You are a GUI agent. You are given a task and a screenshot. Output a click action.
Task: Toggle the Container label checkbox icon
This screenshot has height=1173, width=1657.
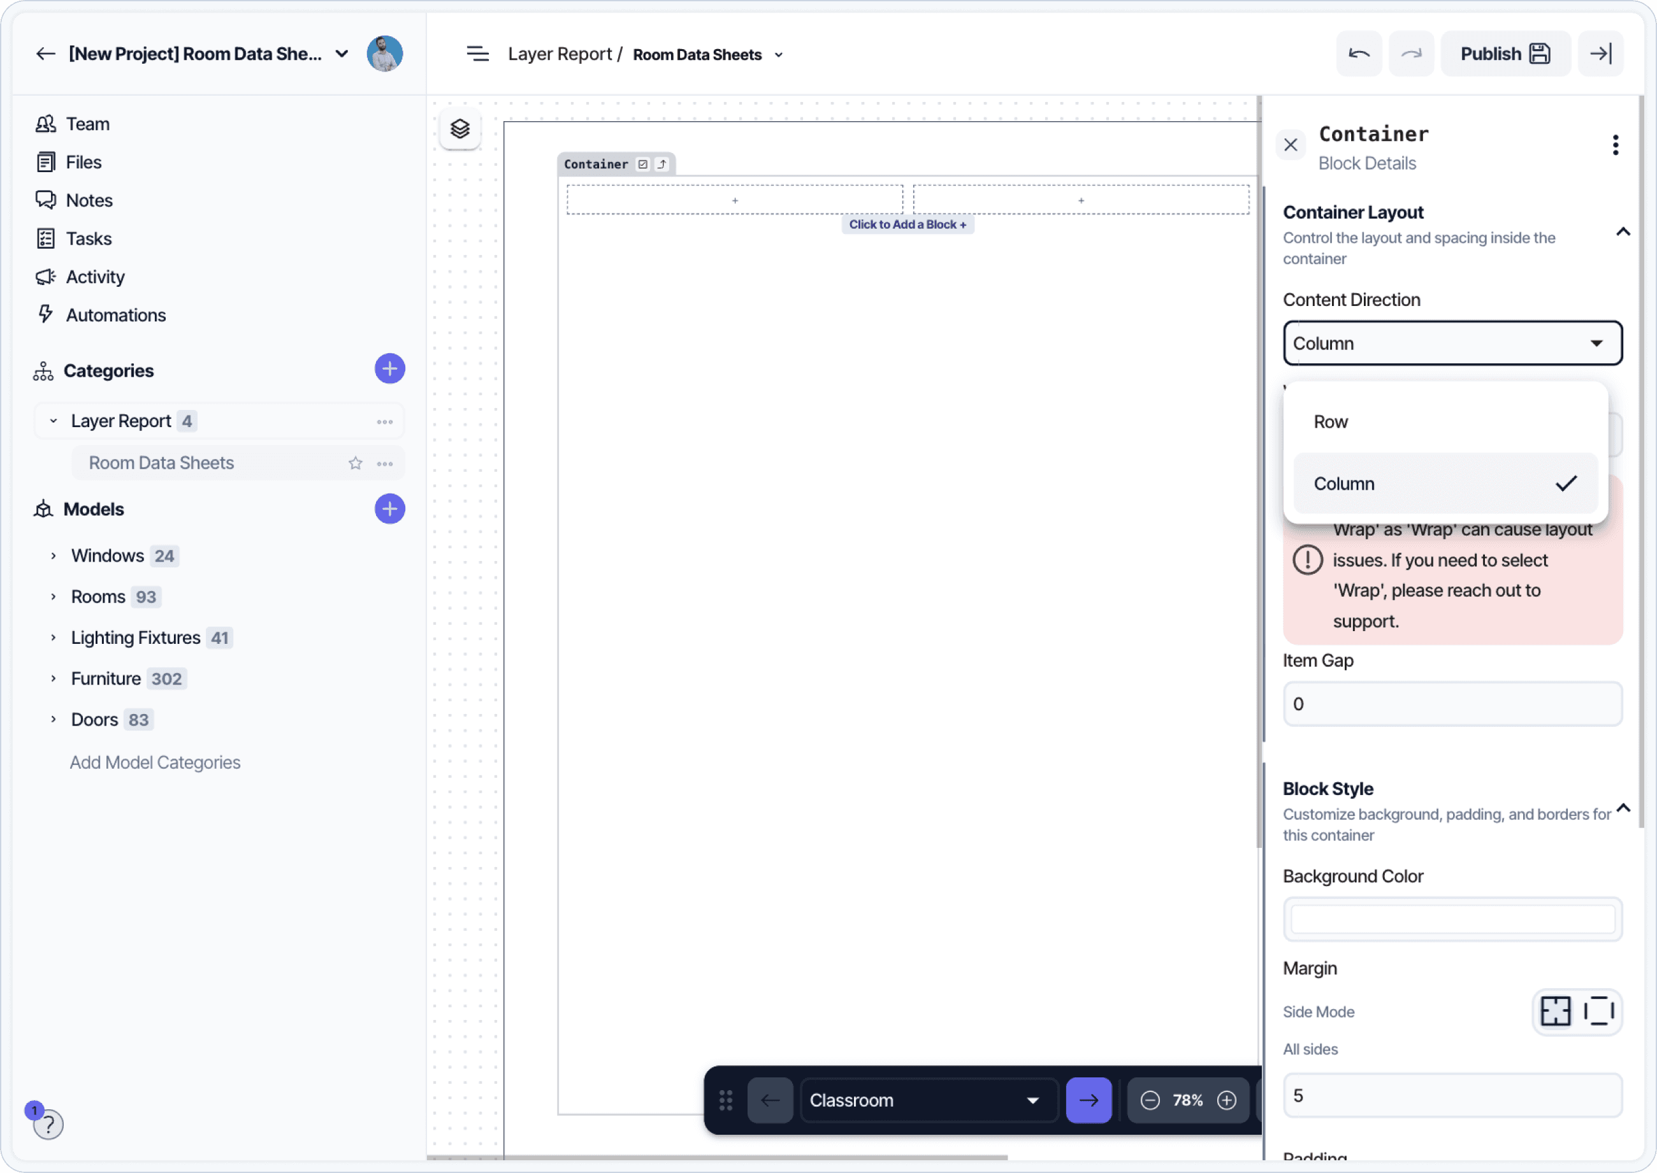[642, 164]
